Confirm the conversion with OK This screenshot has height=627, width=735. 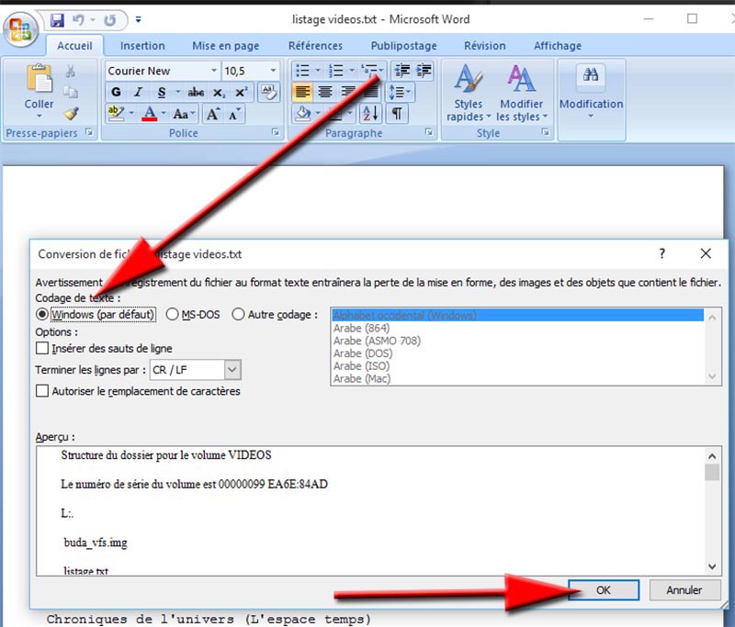(x=604, y=590)
